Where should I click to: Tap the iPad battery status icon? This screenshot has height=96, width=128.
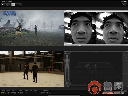125,1
